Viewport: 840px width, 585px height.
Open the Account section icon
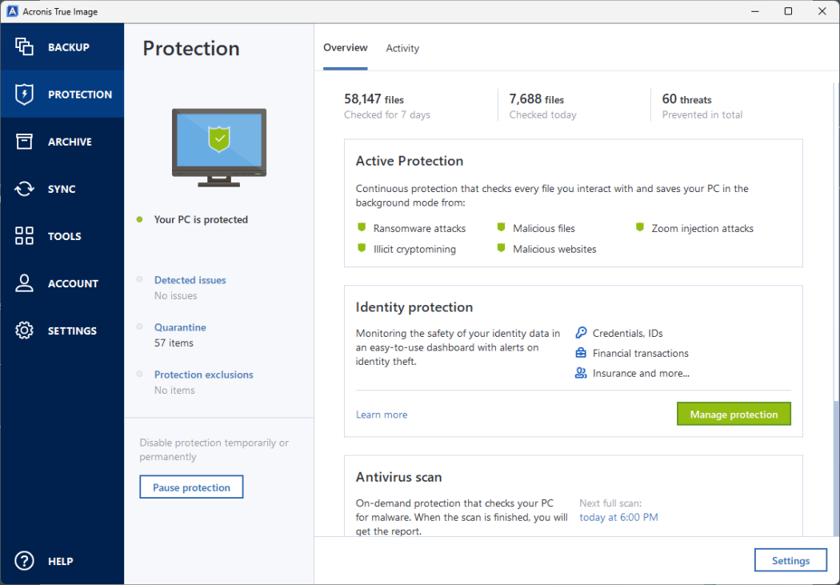(x=24, y=282)
